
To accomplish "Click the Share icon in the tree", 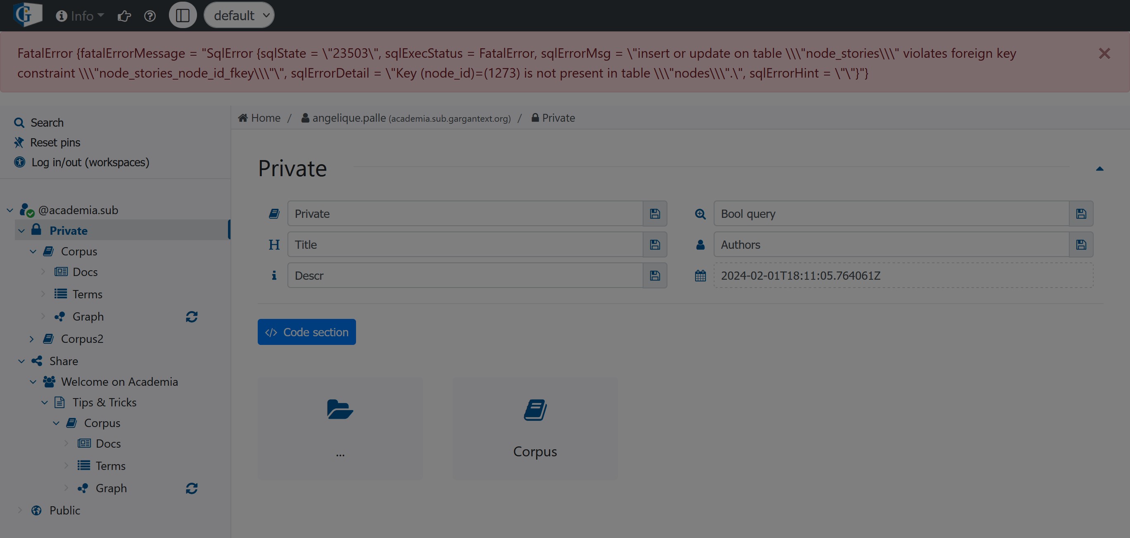I will (37, 361).
